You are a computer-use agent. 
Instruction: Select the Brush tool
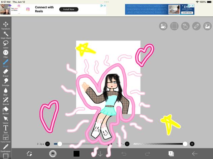coord(6,63)
